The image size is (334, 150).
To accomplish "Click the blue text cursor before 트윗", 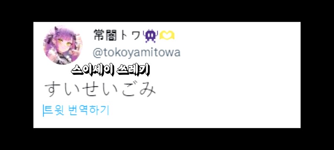I will tap(43, 110).
